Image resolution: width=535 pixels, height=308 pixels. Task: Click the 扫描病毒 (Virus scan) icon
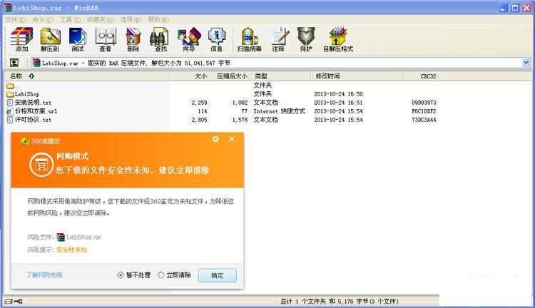coord(250,39)
